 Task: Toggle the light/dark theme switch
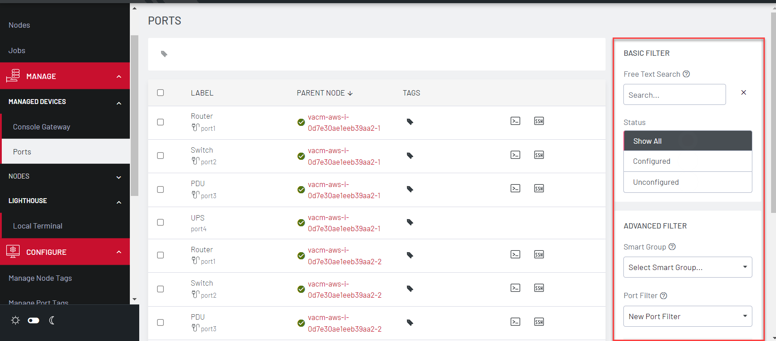pos(33,320)
